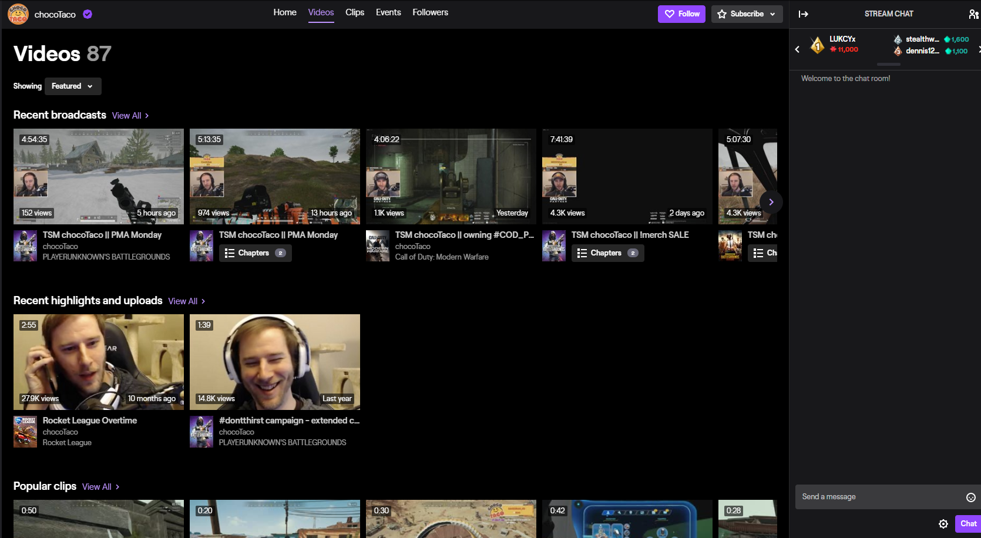Viewport: 981px width, 538px height.
Task: Open PUBG game icon under first PMA Monday broadcast
Action: pyautogui.click(x=25, y=246)
